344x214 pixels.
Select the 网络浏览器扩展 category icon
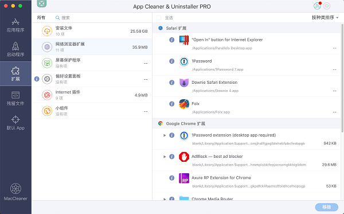tap(47, 47)
